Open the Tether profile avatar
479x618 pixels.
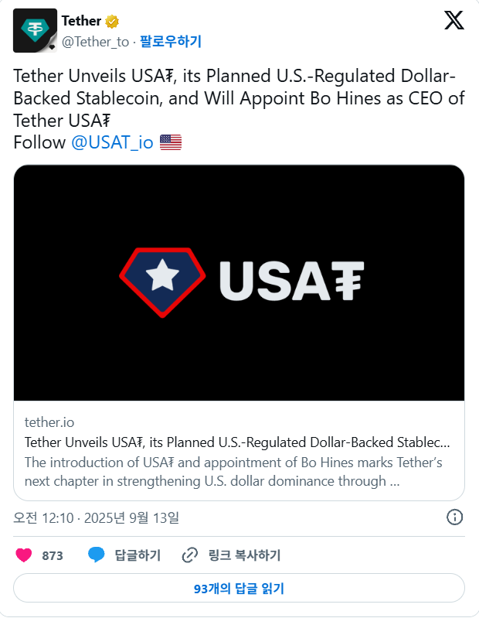pos(35,30)
